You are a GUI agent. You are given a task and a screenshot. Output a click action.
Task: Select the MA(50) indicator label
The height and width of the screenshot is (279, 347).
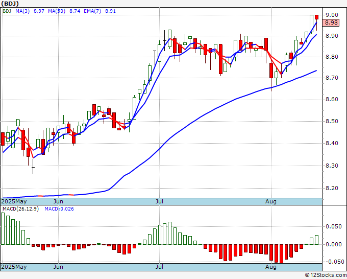57,11
